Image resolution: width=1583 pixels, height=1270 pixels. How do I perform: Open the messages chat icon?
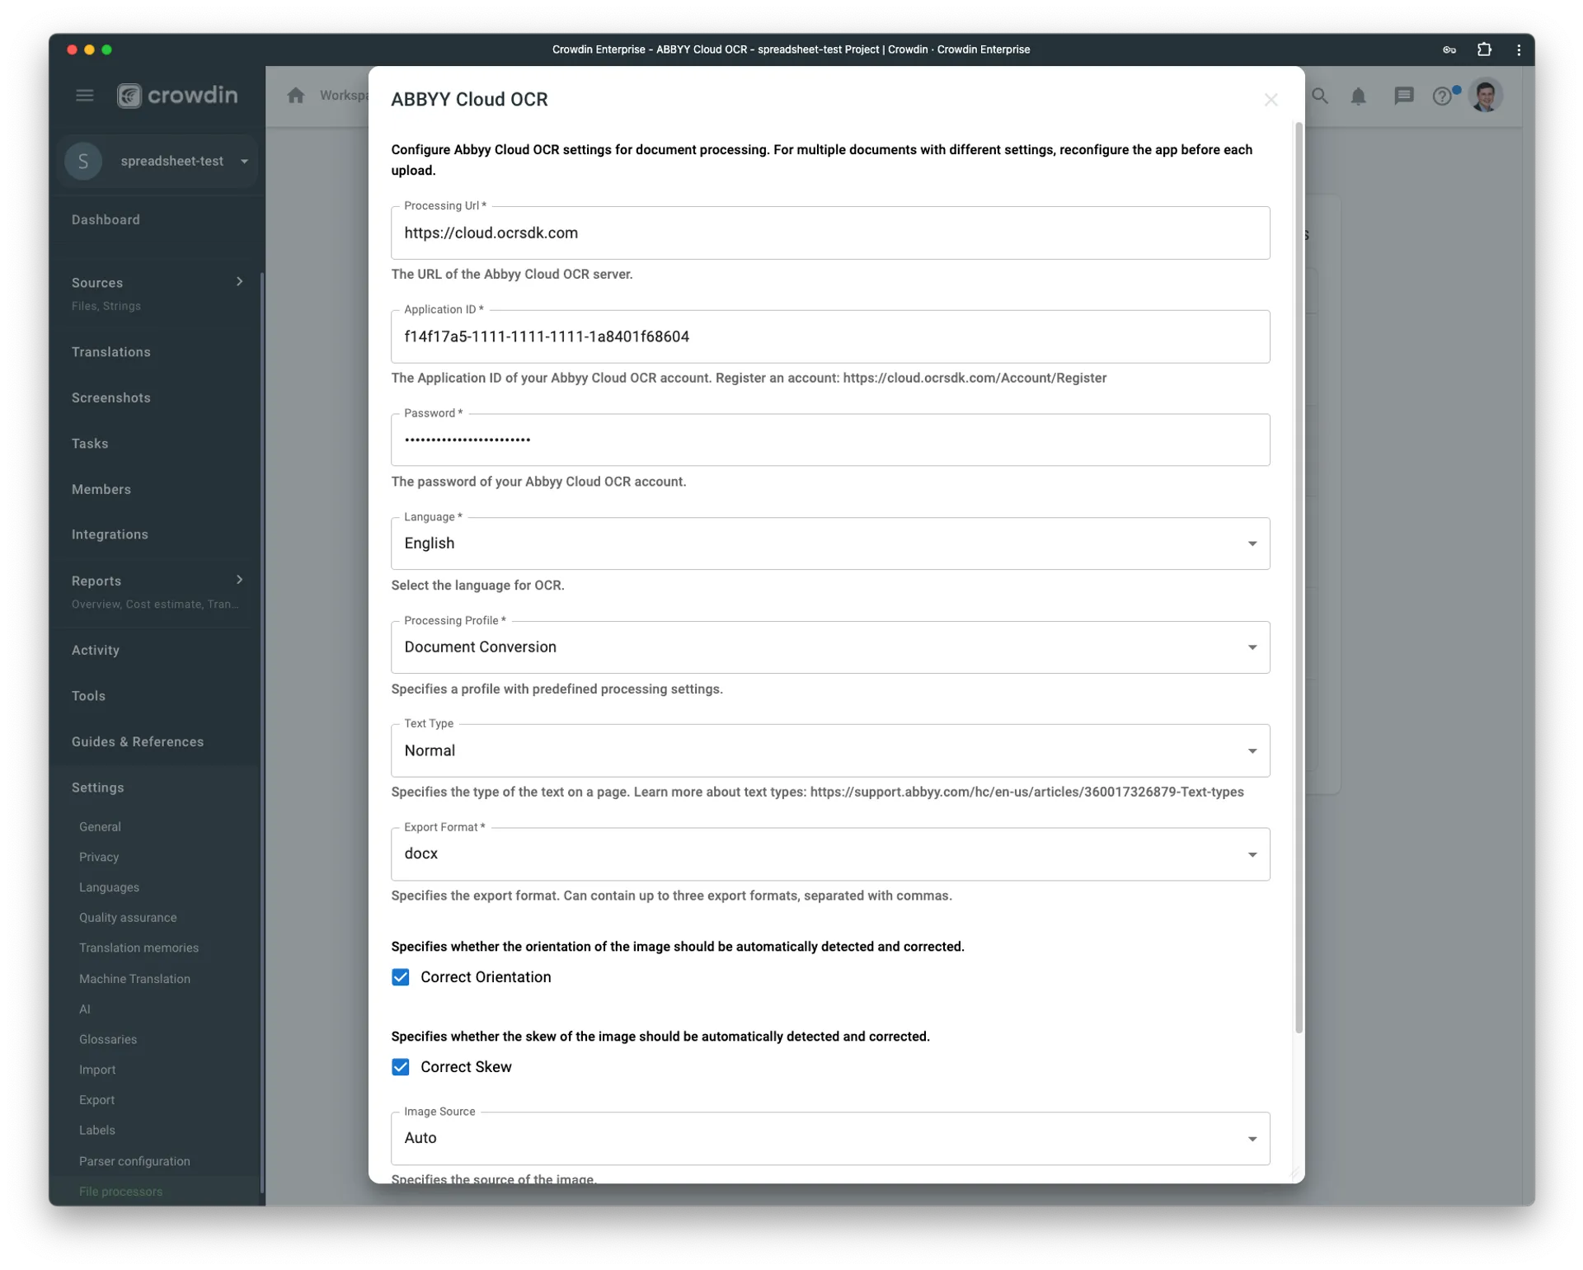tap(1404, 96)
